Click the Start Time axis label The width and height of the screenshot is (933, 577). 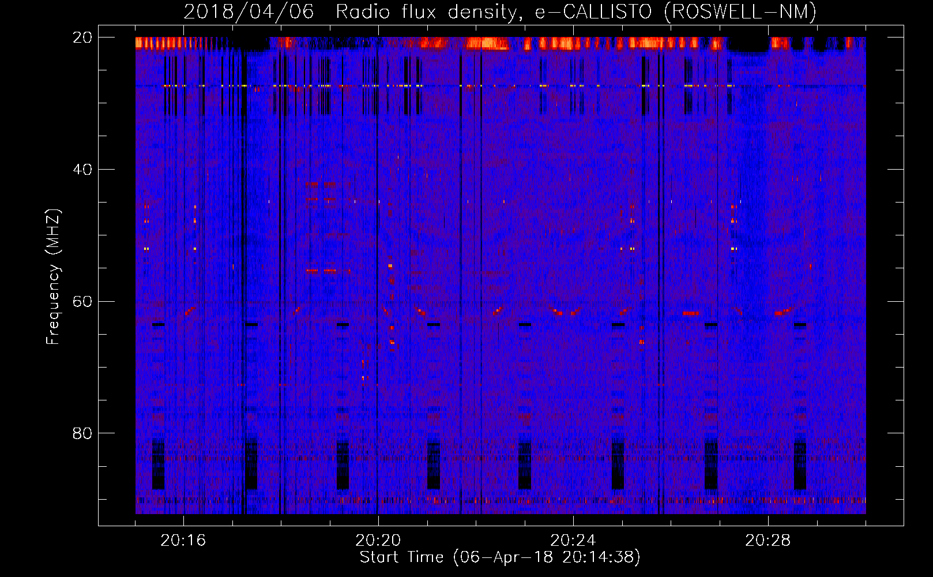(500, 557)
